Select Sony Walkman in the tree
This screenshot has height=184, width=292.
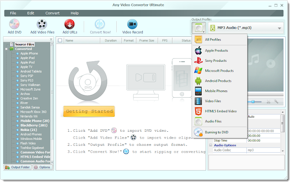click(30, 85)
